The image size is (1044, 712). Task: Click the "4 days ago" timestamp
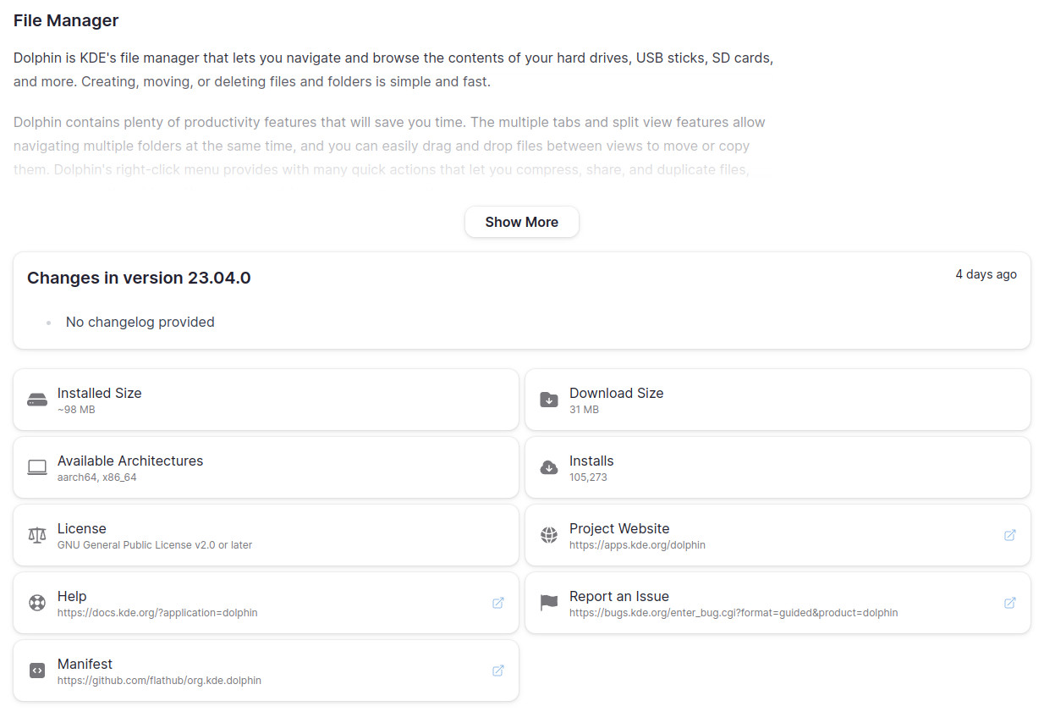pyautogui.click(x=986, y=274)
